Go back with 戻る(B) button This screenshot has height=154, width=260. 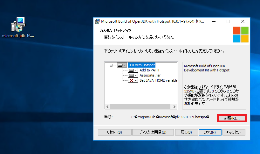pos(186,132)
